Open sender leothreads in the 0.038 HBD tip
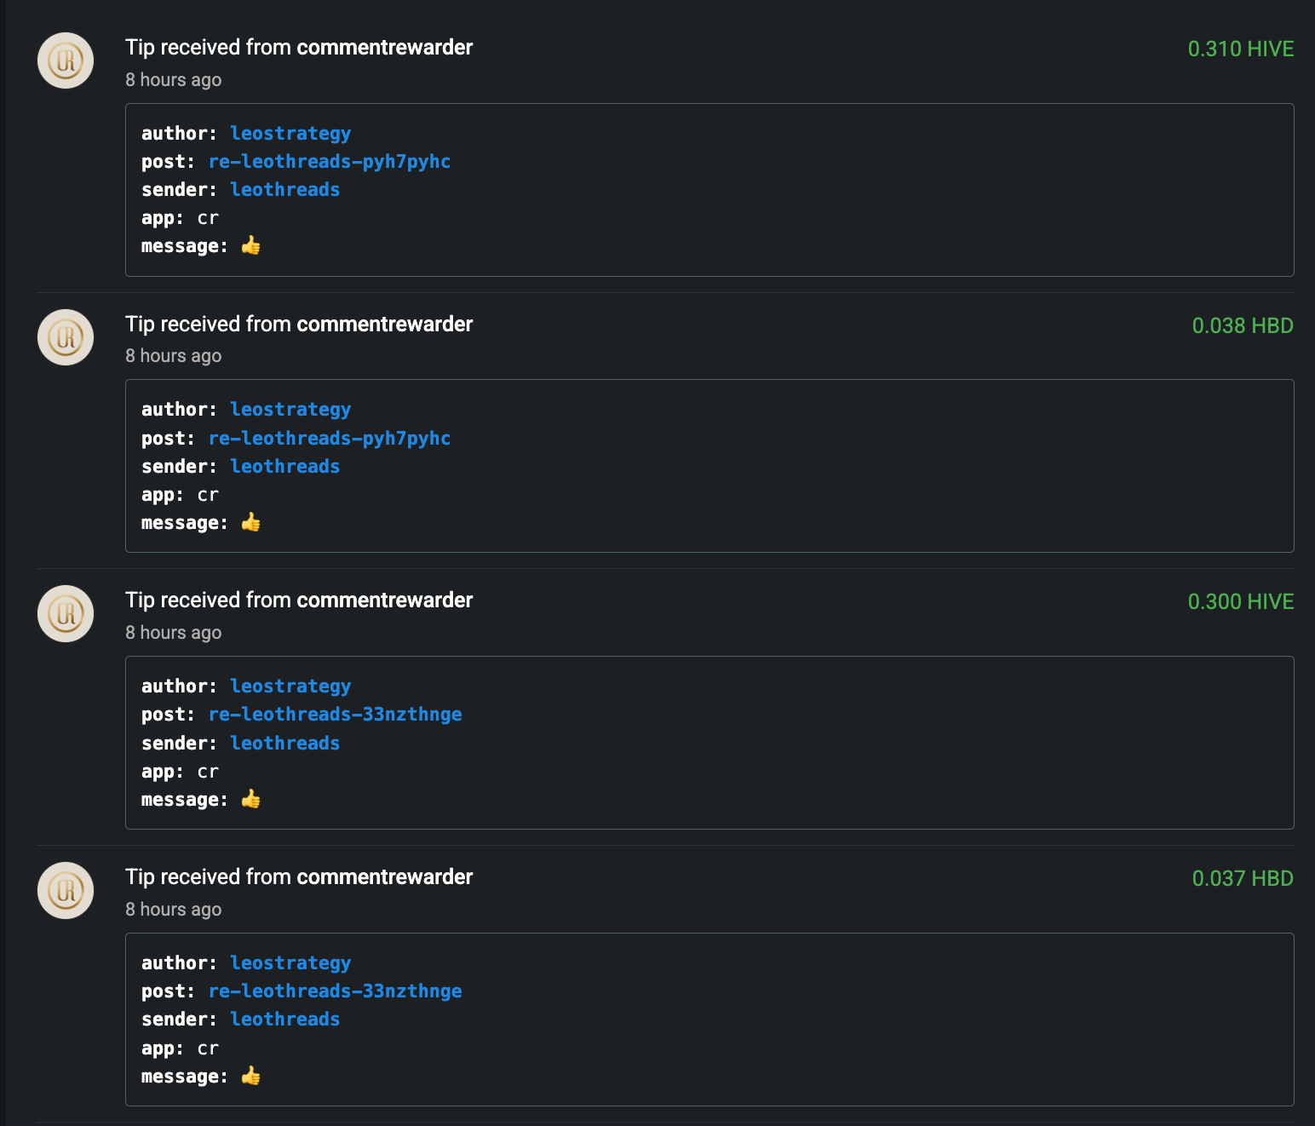 (x=284, y=466)
